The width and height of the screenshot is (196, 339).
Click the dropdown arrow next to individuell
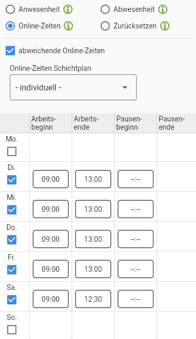125,87
